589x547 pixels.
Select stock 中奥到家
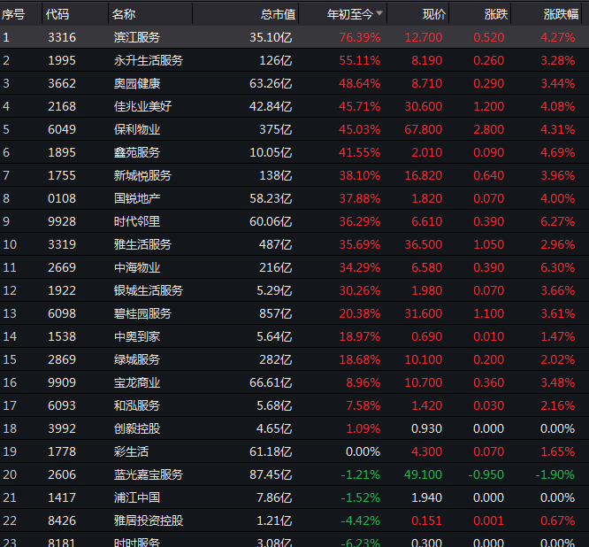point(137,336)
